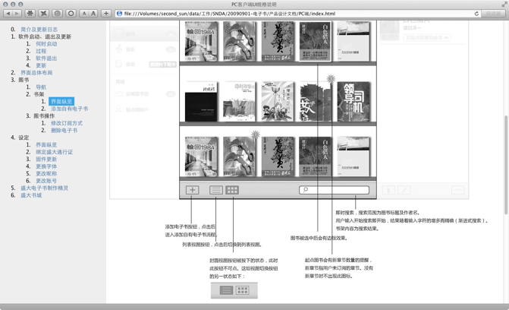Image resolution: width=509 pixels, height=310 pixels.
Task: Open the 绑定盛大通行证 link
Action: click(x=54, y=152)
